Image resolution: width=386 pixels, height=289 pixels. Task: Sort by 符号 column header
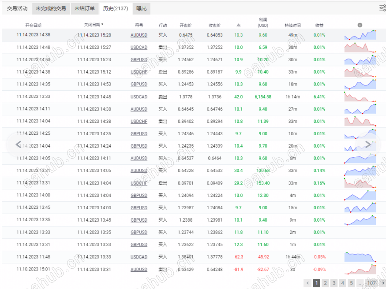coord(139,25)
